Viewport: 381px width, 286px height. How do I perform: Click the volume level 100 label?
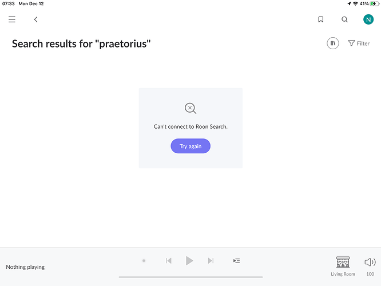[x=370, y=274]
